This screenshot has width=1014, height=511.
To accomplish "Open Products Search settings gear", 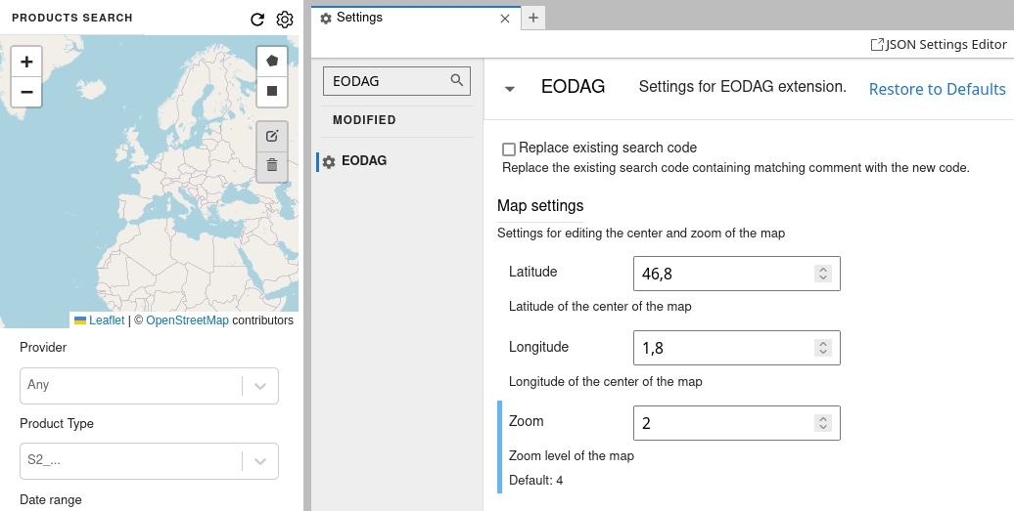I will coord(285,20).
